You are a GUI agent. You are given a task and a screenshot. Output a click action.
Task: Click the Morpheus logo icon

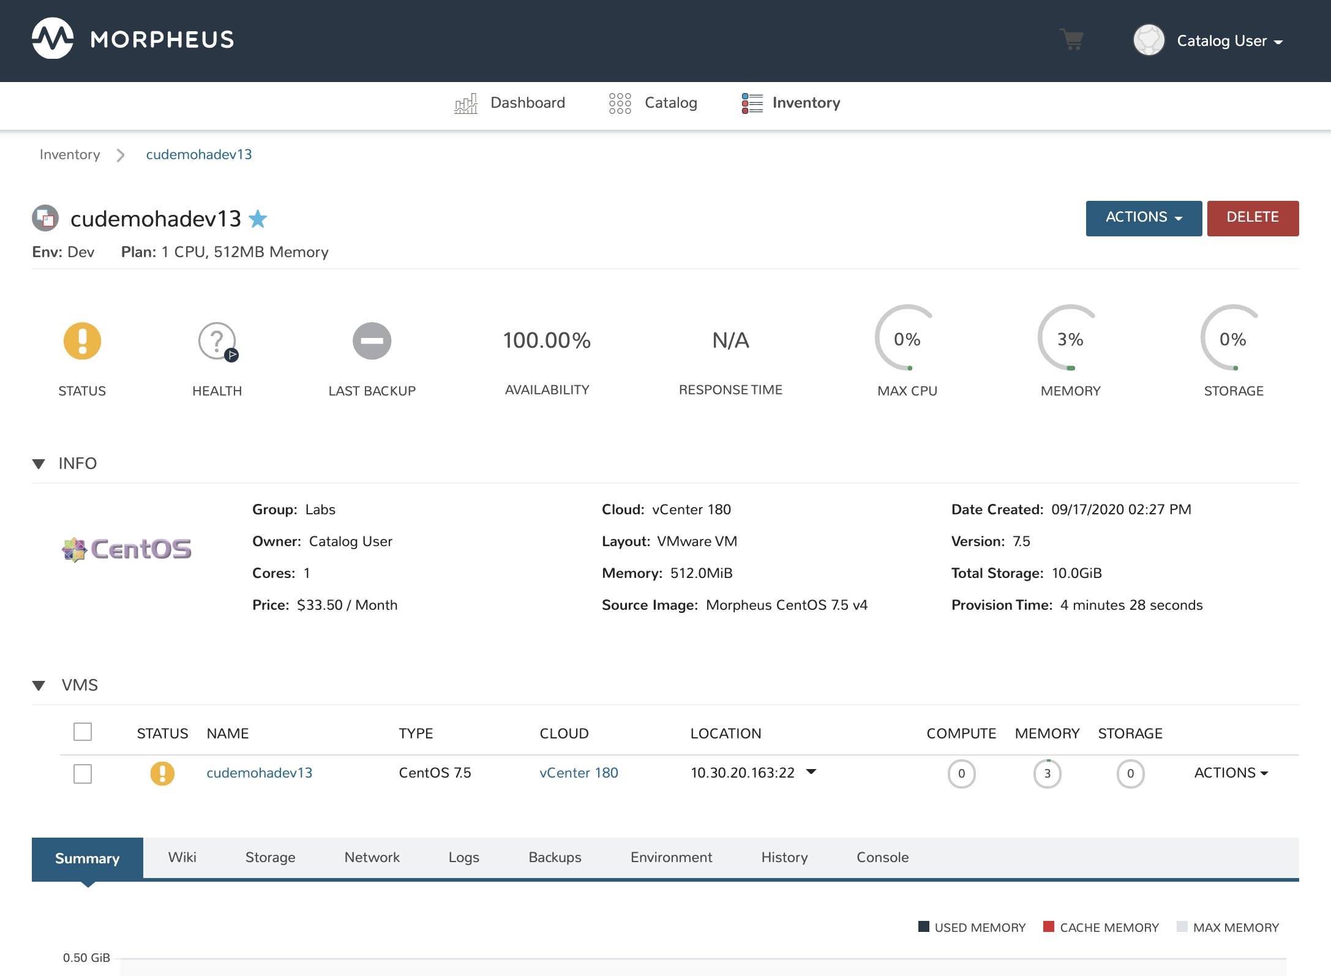53,39
